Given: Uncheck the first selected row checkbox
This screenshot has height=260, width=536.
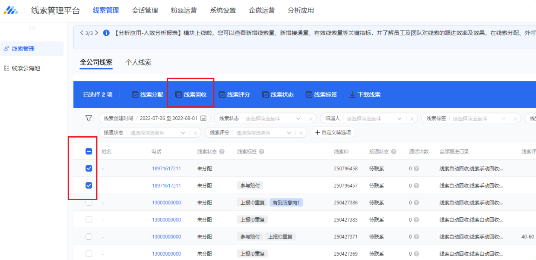Looking at the screenshot, I should point(89,168).
